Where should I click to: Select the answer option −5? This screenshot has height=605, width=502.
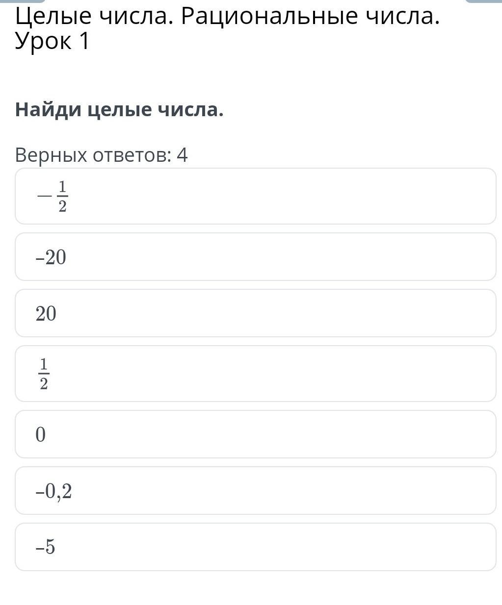(x=255, y=547)
